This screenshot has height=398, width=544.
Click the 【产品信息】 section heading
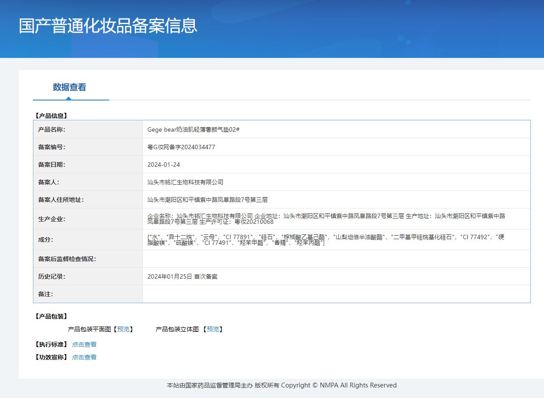tap(53, 115)
